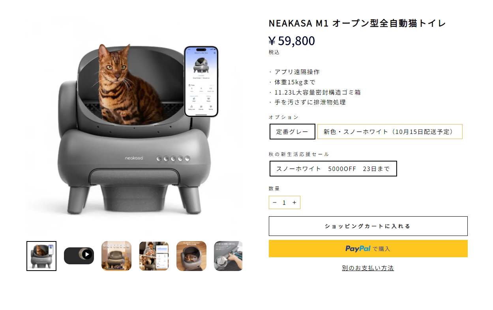The height and width of the screenshot is (310, 493).
Task: Click the control buttons on the litter box image
Action: coord(172,159)
